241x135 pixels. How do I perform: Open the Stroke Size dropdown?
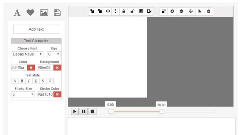[23, 94]
